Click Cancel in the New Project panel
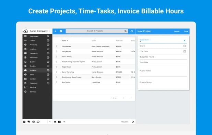The height and width of the screenshot is (135, 212). 177,31
